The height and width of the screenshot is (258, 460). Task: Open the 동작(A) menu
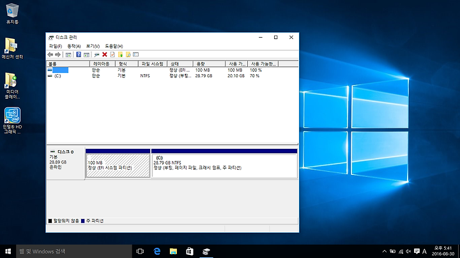74,46
